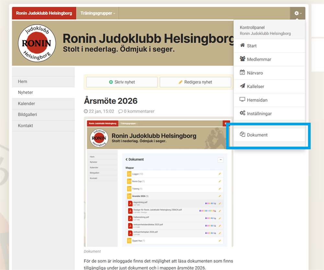Viewport: 324px width, 270px height.
Task: Go to Bildgalleri in sidebar
Action: click(28, 115)
